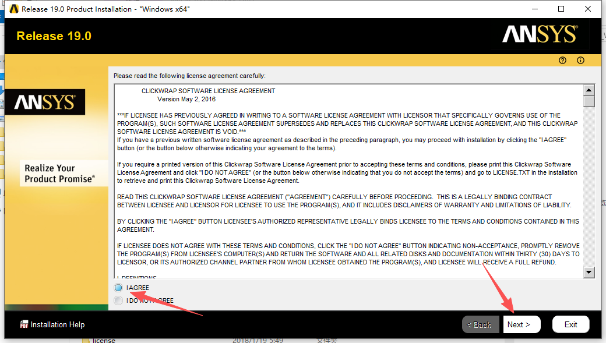
Task: Click the ANSYS logo in the left sidebar
Action: [x=45, y=102]
